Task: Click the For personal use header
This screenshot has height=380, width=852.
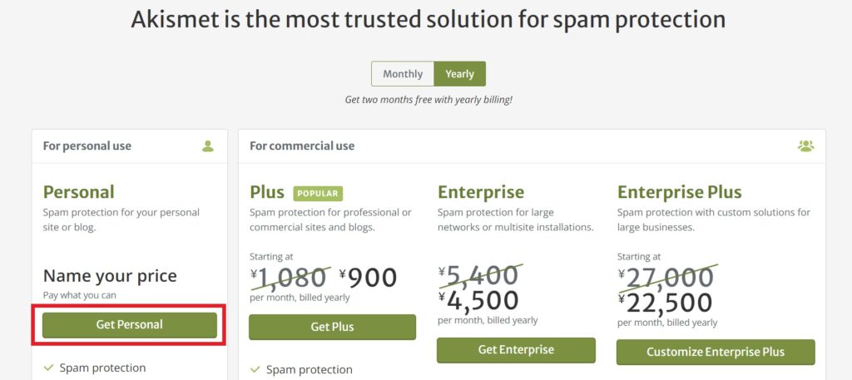Action: tap(87, 146)
